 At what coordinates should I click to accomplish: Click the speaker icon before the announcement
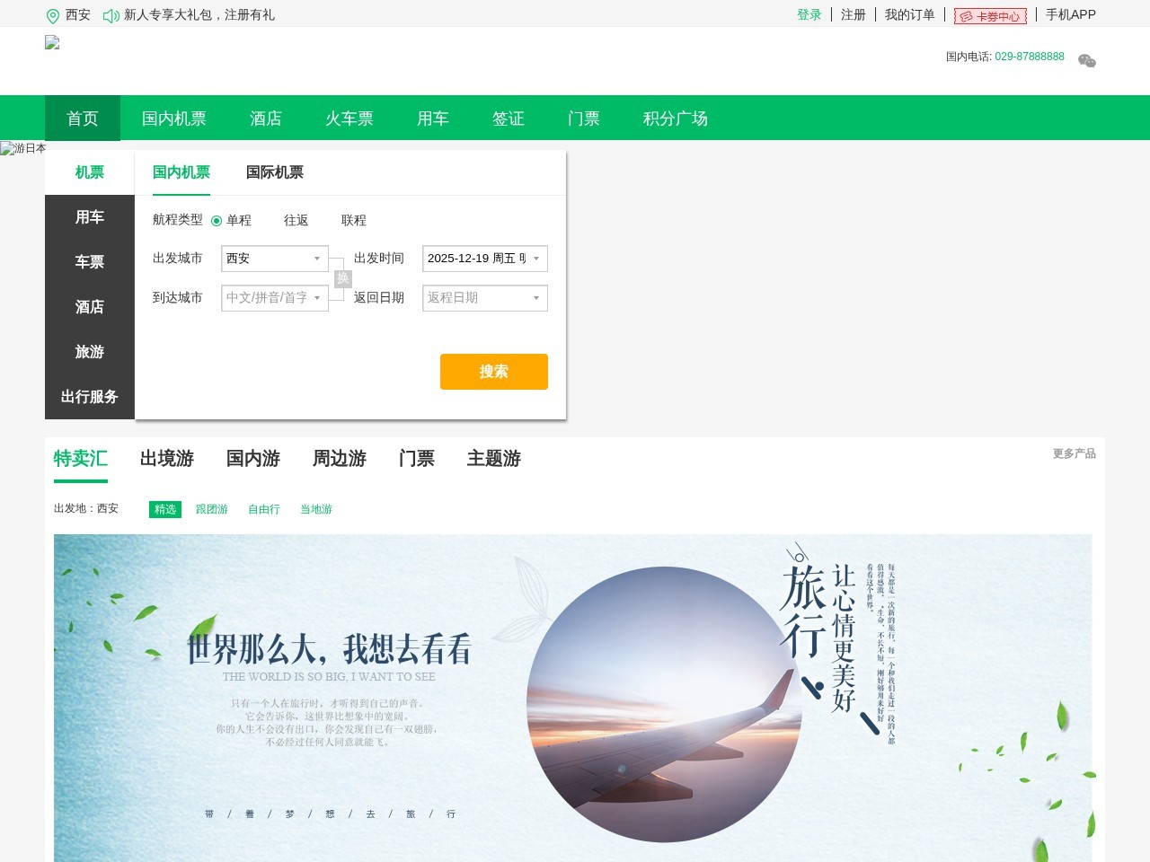click(x=110, y=15)
